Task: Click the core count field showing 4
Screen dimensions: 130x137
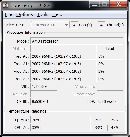Action: [74, 25]
